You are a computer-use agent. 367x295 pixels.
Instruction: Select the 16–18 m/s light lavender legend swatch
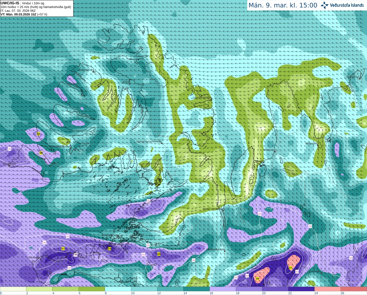pyautogui.click(x=223, y=289)
